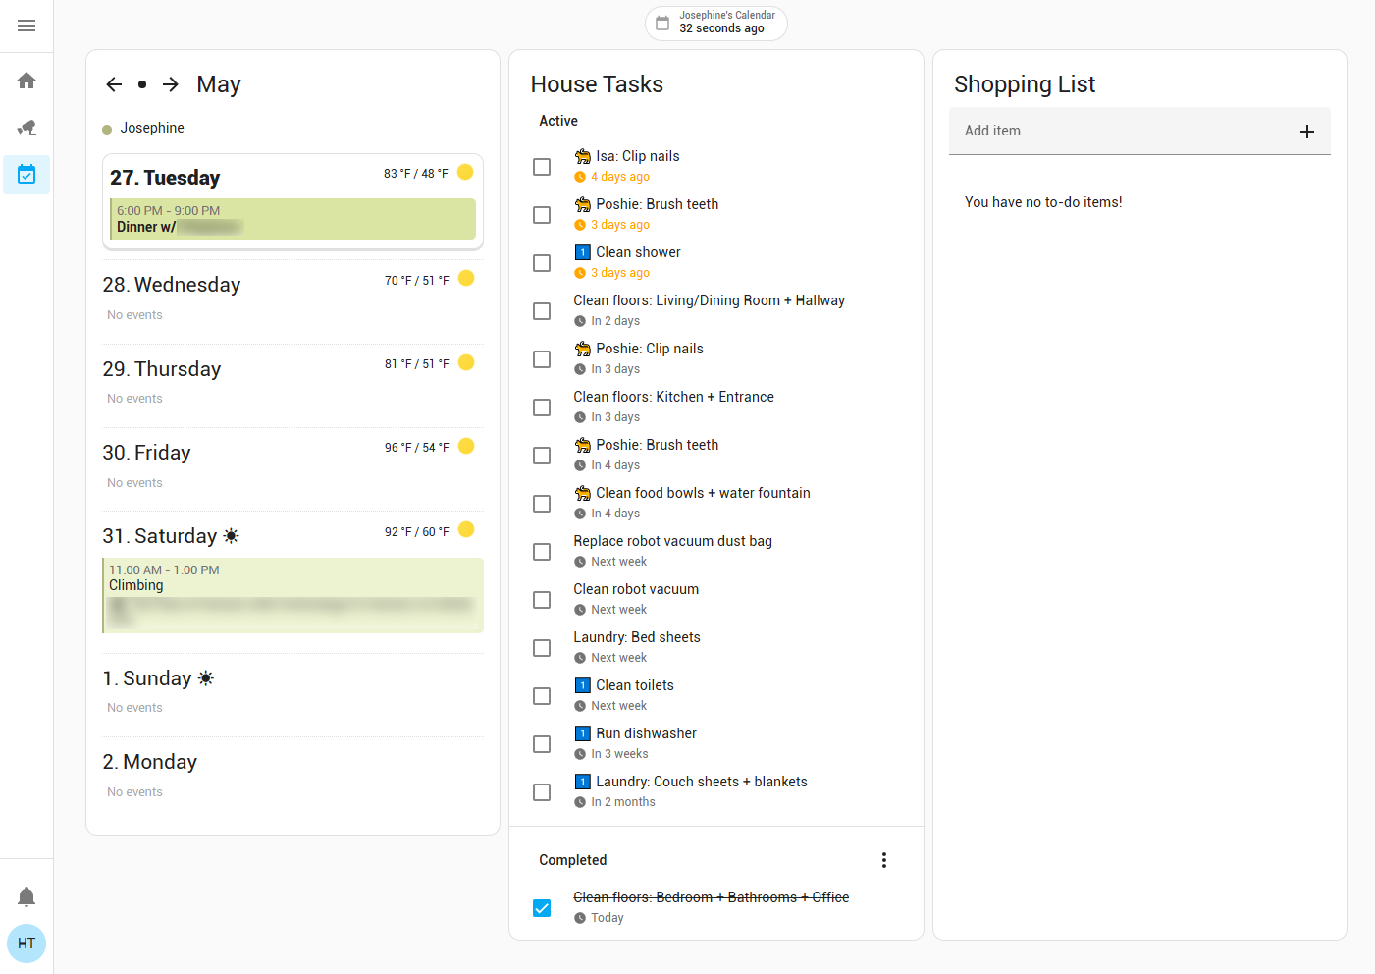Focus the Add item input field
The image size is (1375, 974).
(1119, 131)
